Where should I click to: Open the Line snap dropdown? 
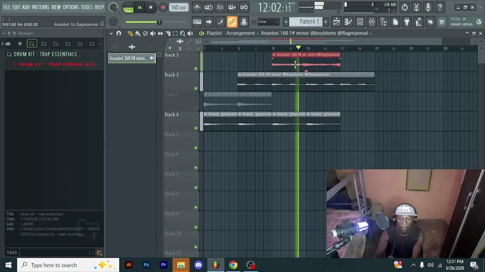click(268, 22)
